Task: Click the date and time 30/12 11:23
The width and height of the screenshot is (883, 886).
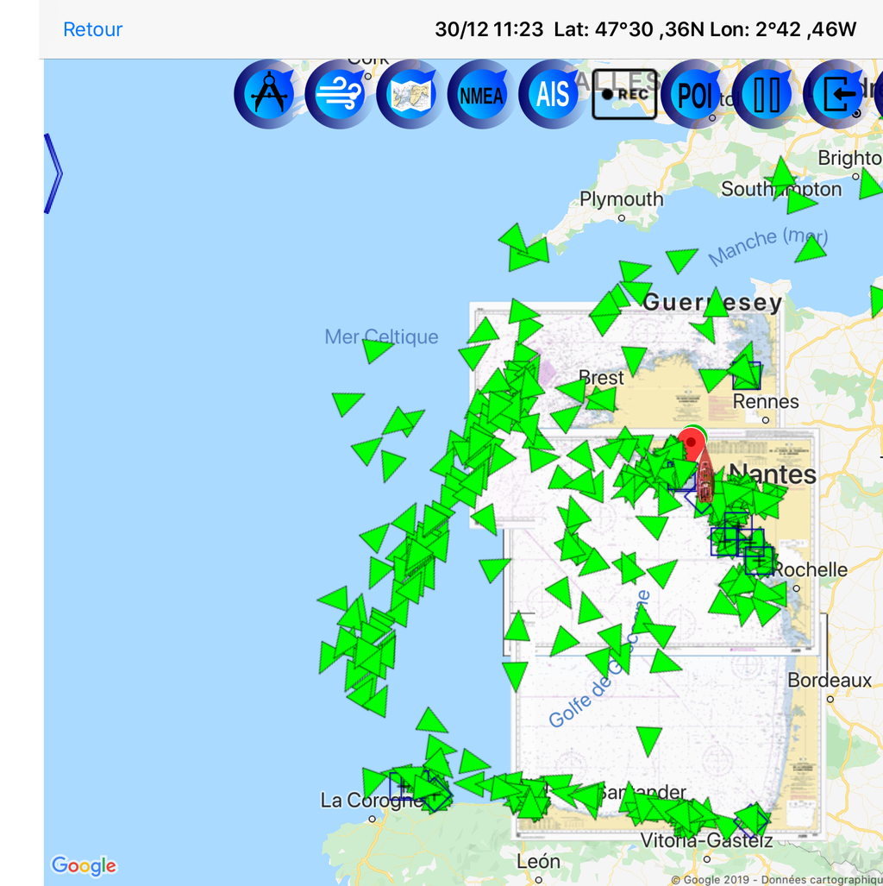Action: pos(489,29)
